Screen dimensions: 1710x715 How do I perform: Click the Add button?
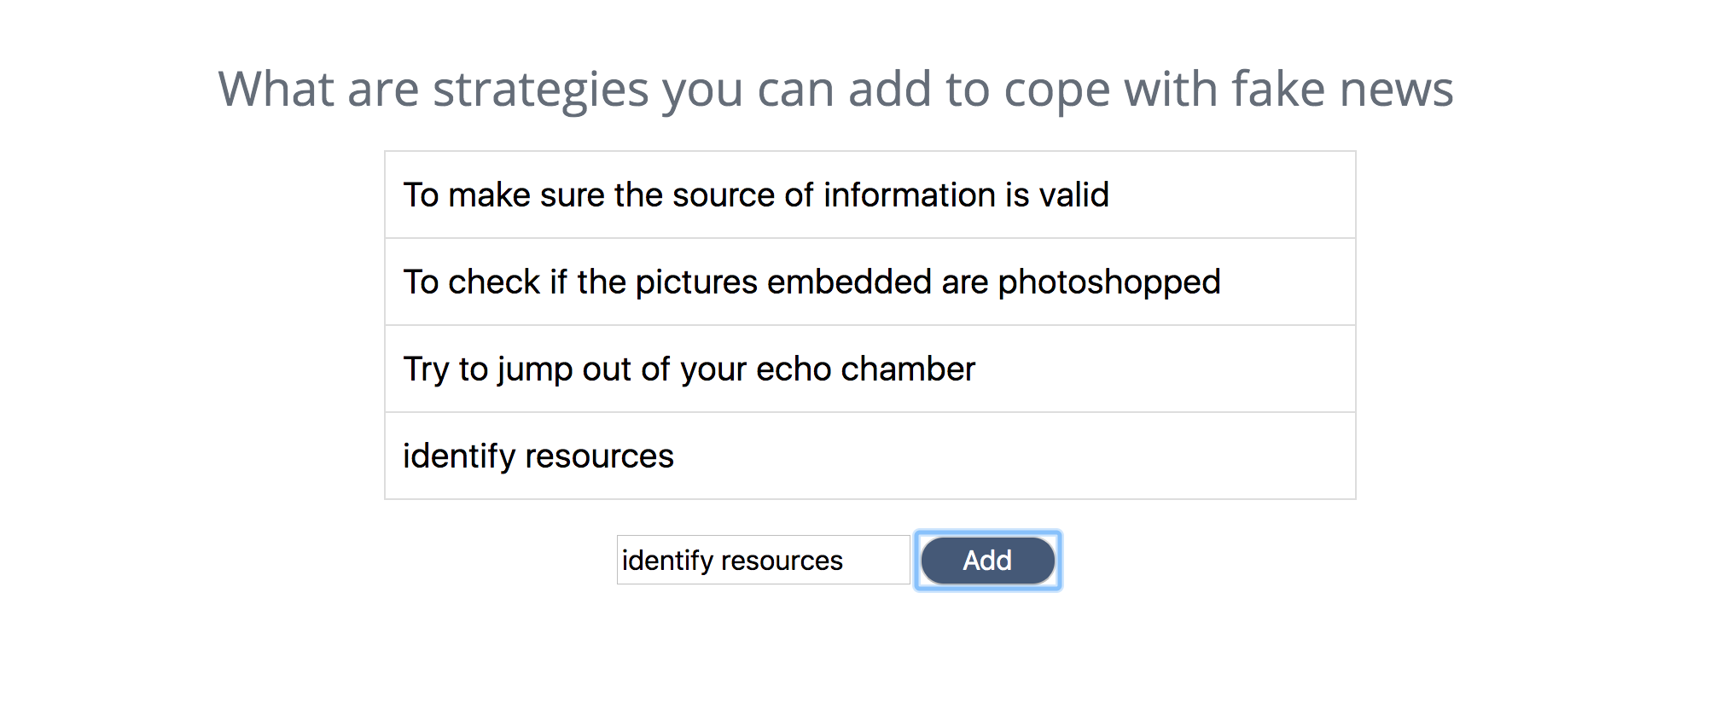987,561
